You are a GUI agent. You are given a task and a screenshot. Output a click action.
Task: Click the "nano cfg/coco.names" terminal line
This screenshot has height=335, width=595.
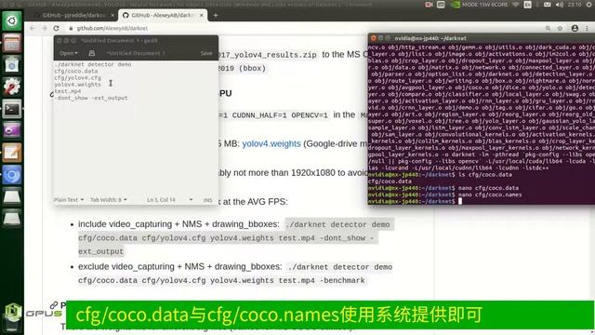point(490,194)
